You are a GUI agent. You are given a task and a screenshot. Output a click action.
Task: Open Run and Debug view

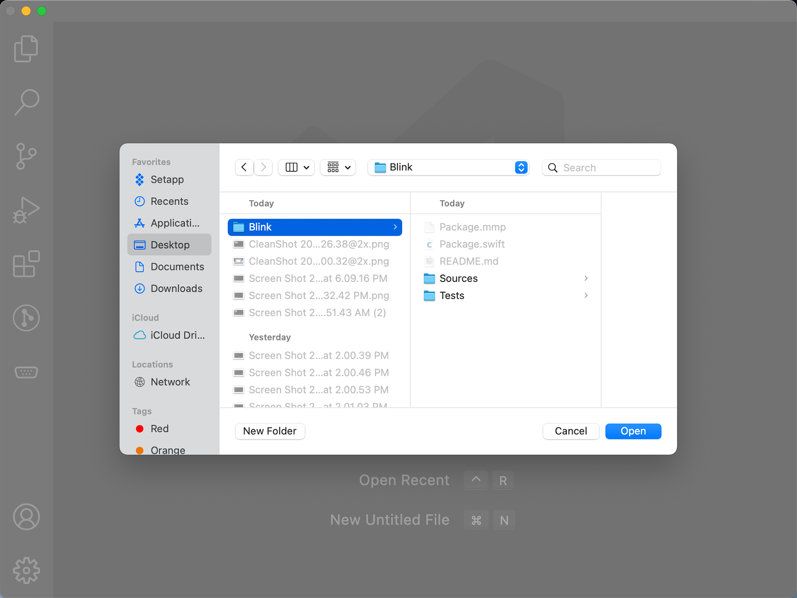(26, 210)
